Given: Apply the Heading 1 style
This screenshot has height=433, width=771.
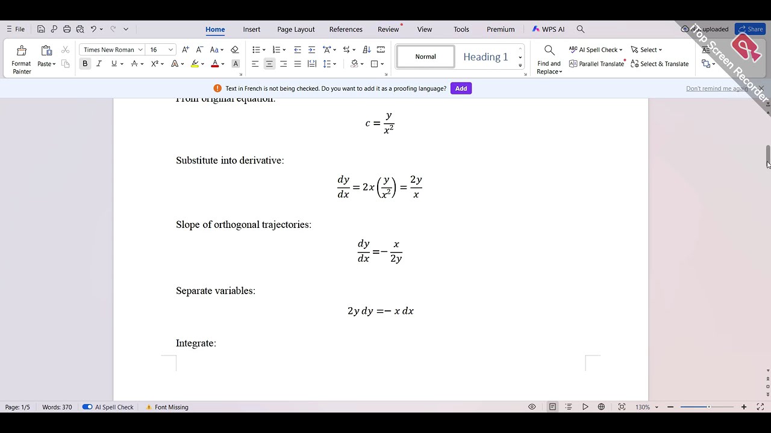Looking at the screenshot, I should tap(485, 57).
